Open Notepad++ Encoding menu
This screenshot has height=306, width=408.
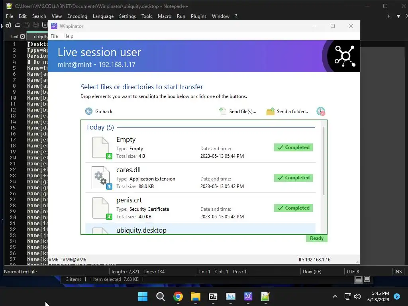pos(77,16)
